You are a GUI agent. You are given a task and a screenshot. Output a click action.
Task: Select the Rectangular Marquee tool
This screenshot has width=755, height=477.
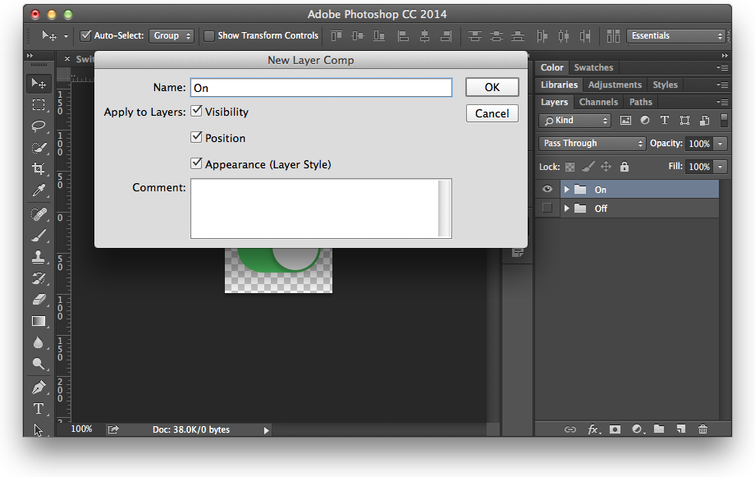point(39,105)
